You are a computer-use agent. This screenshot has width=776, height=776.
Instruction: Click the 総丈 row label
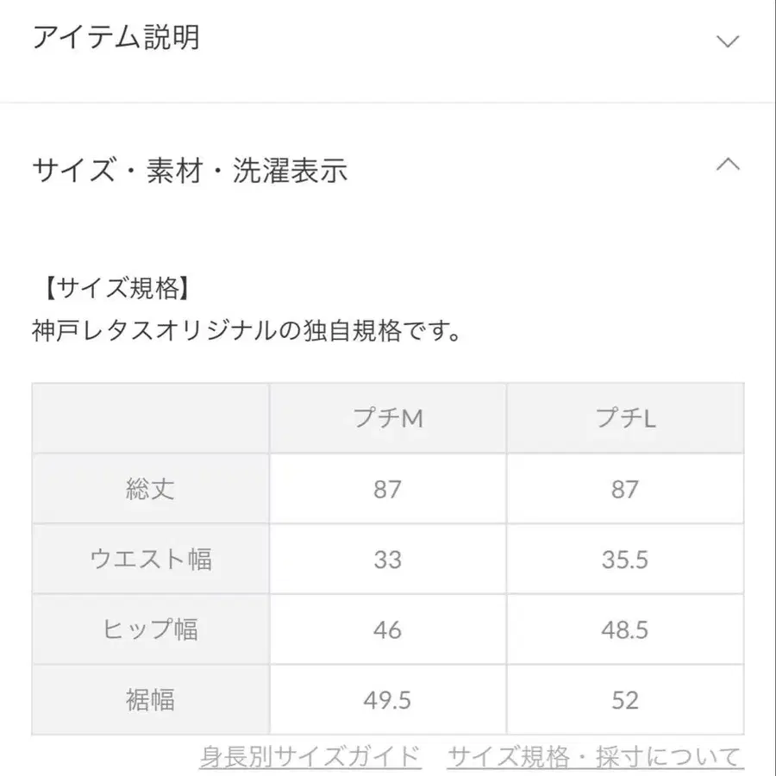coord(150,488)
